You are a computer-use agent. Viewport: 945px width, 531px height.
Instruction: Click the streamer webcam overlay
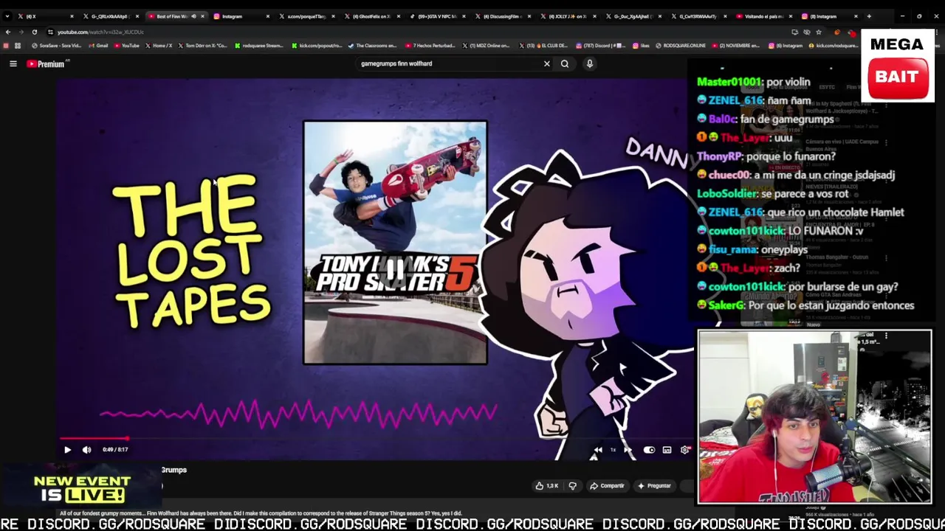815,417
